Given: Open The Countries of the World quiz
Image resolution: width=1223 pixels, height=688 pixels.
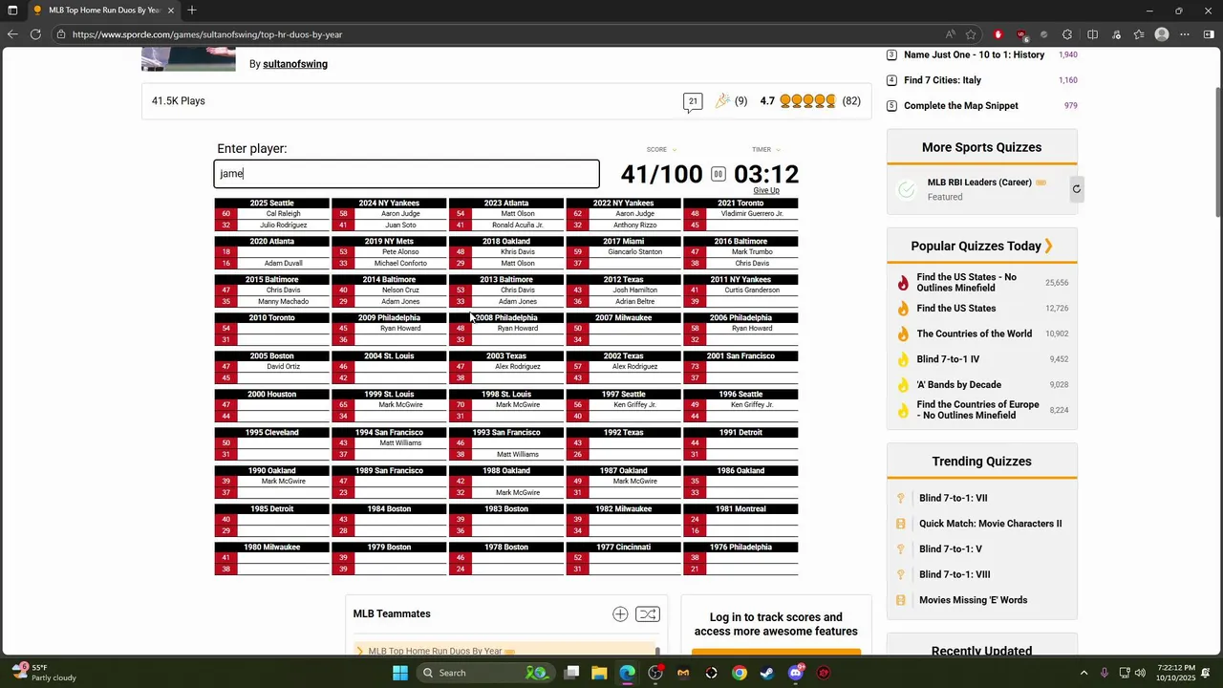Looking at the screenshot, I should tap(974, 333).
